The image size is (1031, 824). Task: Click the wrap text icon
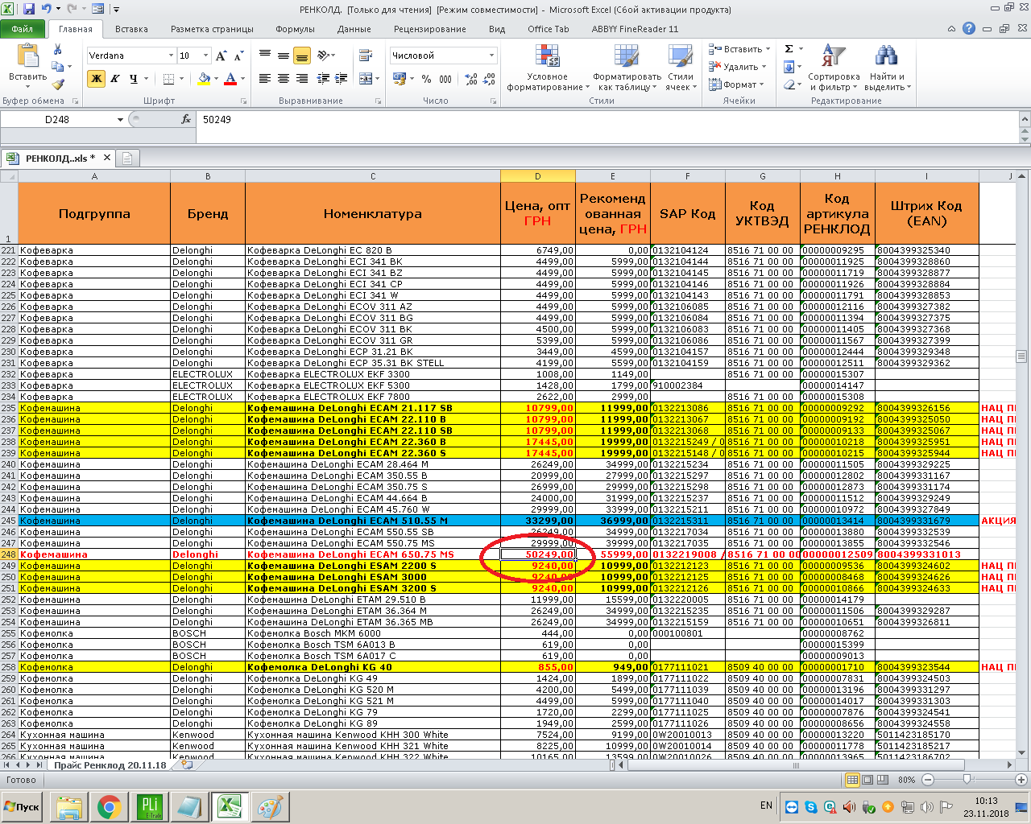point(366,56)
